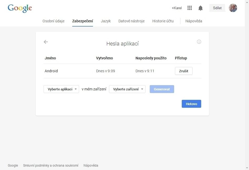Revoke Android access with Zrušit button

click(184, 71)
